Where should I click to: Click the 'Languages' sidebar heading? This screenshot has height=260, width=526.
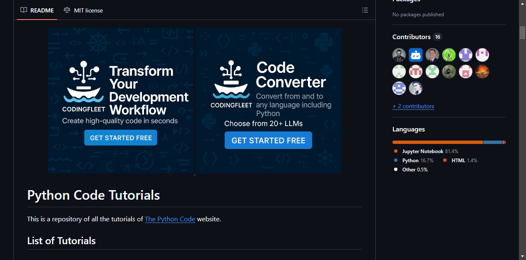[x=409, y=129]
